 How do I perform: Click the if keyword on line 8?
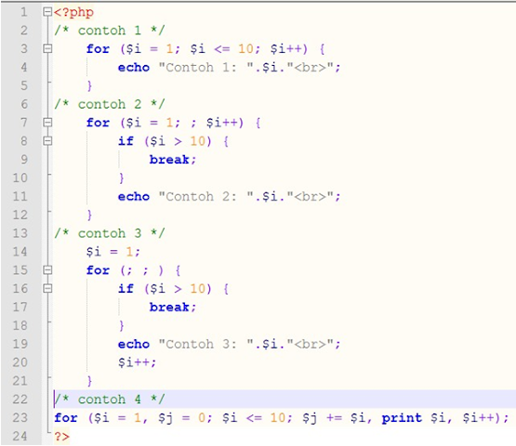pyautogui.click(x=126, y=141)
